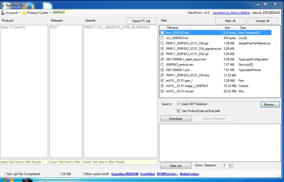Click the Save to path field
284x182 pixels.
point(217,104)
